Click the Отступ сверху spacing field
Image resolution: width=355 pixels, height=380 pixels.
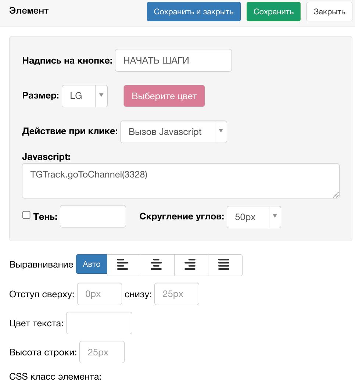(99, 294)
